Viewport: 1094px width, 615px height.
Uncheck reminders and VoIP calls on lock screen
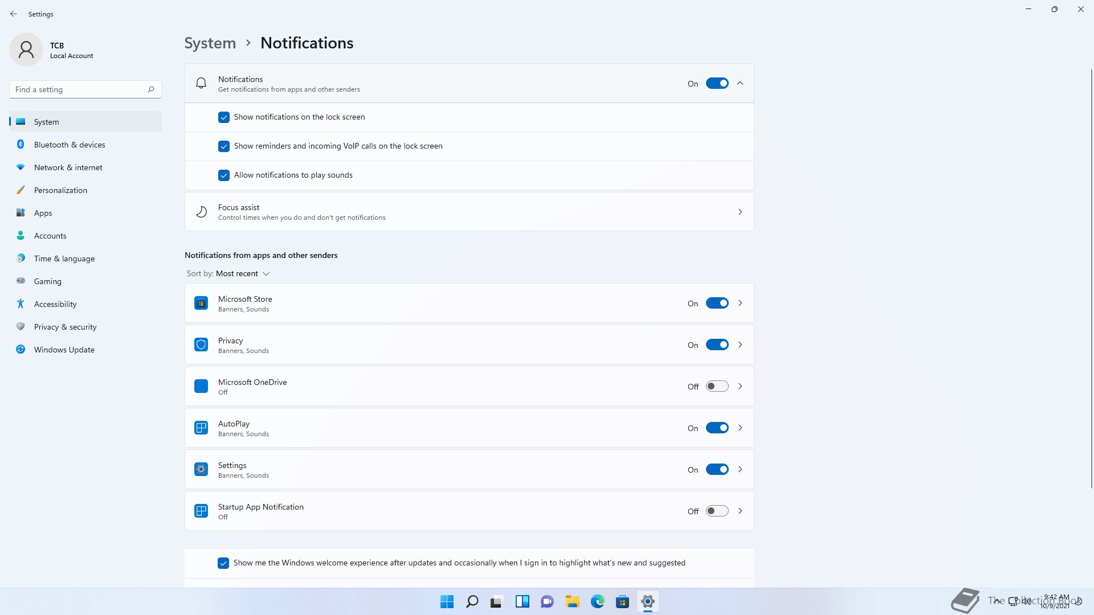tap(224, 146)
